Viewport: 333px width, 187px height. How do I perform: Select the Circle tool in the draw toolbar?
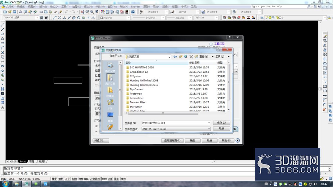(3, 52)
